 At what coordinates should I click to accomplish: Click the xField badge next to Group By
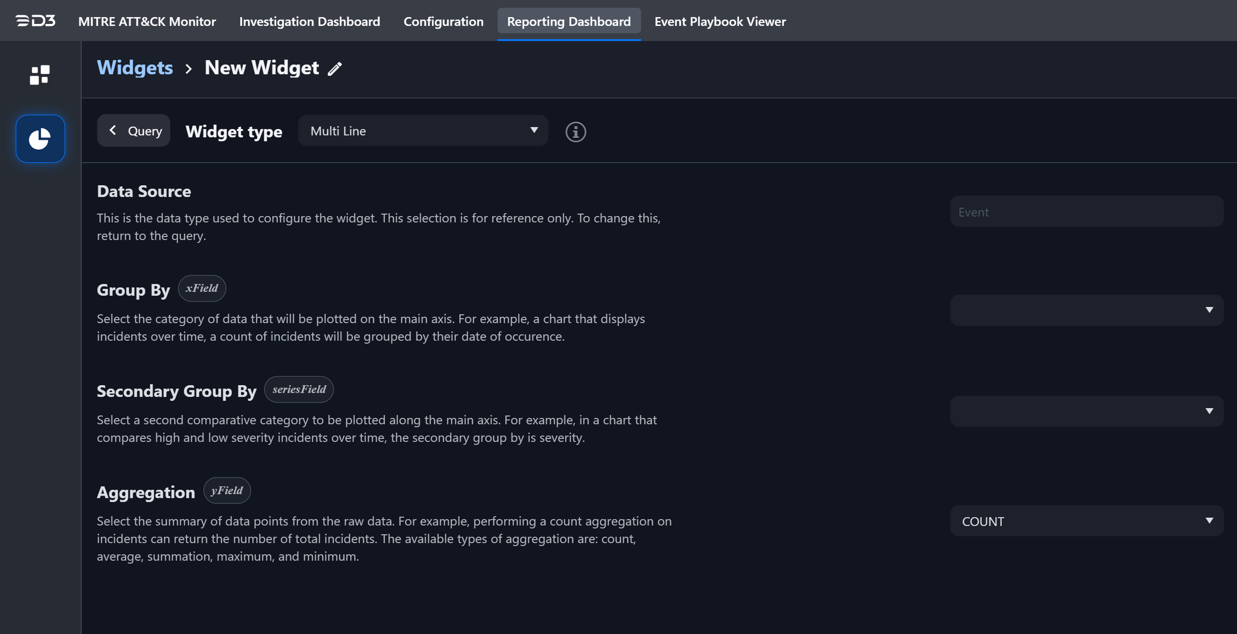click(x=202, y=288)
